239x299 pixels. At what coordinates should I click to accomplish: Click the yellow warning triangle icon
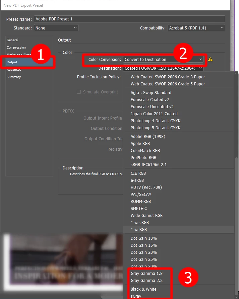click(x=210, y=59)
